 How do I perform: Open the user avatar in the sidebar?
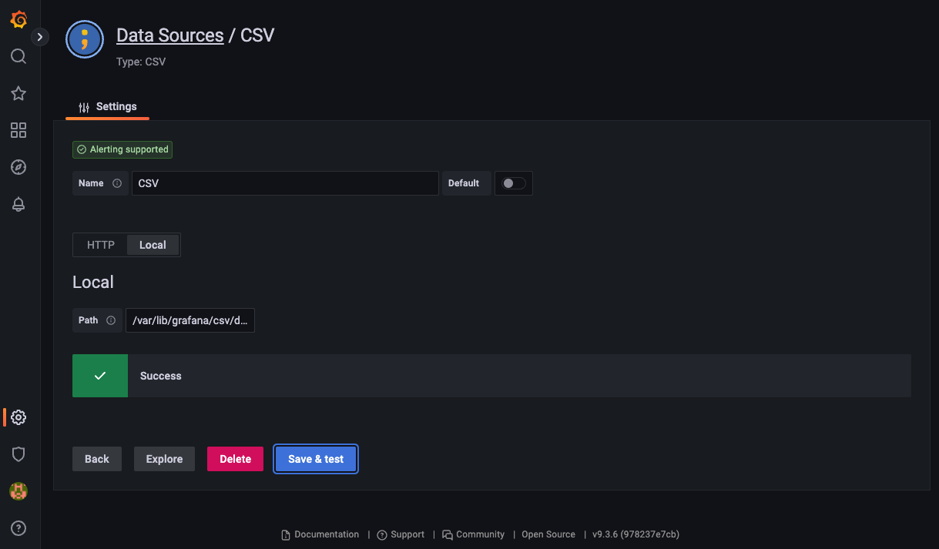coord(18,490)
